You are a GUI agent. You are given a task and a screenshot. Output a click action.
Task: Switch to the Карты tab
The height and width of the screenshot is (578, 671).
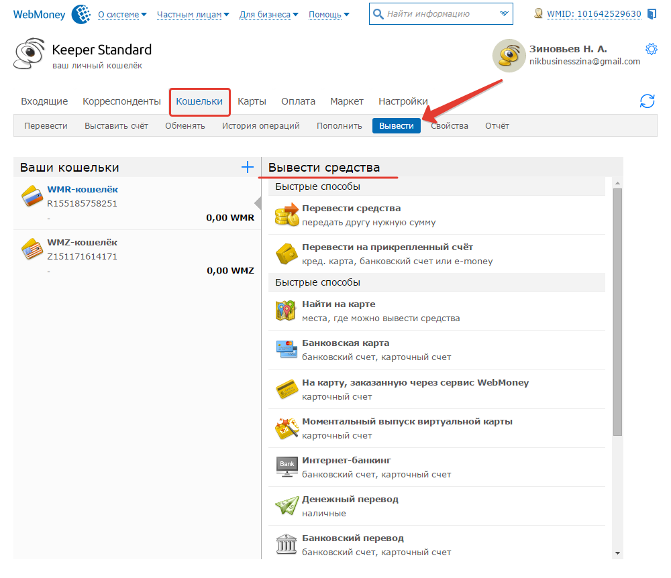coord(252,101)
